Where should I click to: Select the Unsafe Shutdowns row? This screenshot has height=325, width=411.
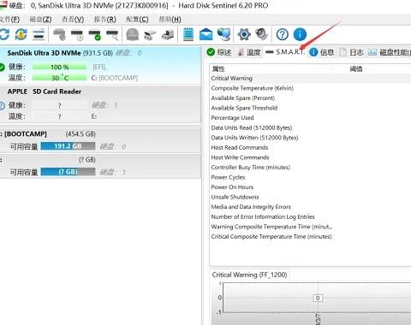click(x=310, y=197)
